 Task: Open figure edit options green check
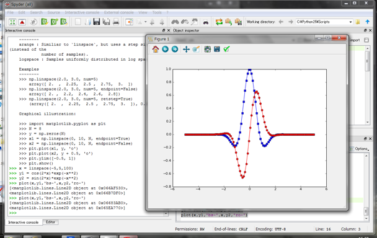tap(226, 50)
